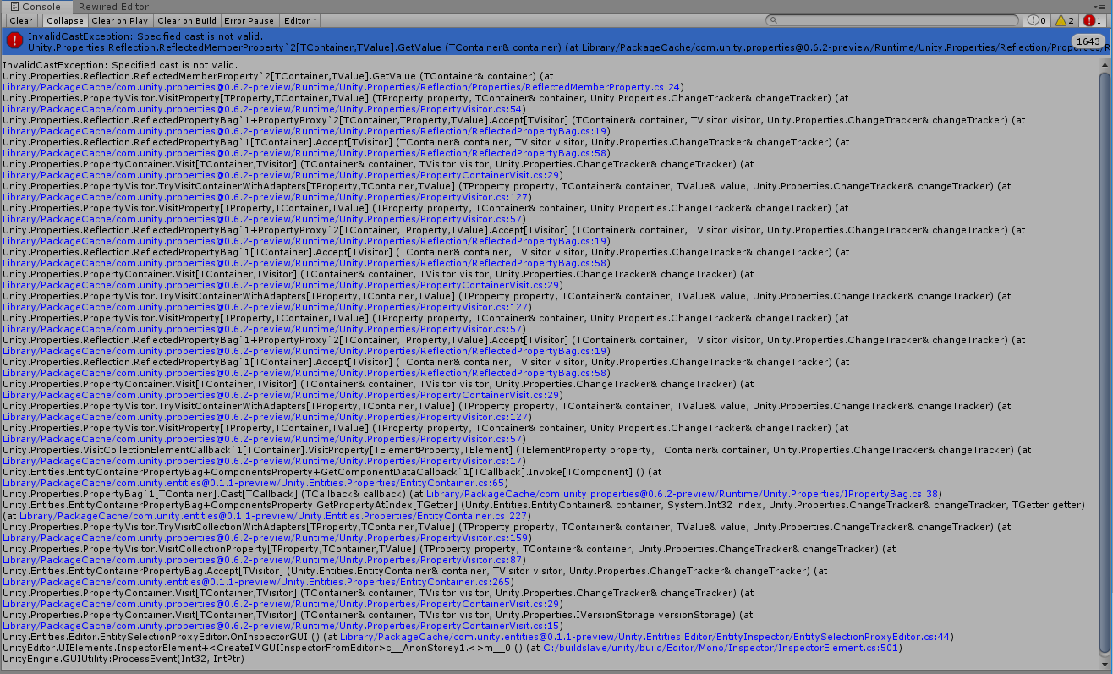
Task: Click the 1643 collapsed count badge
Action: pyautogui.click(x=1088, y=40)
